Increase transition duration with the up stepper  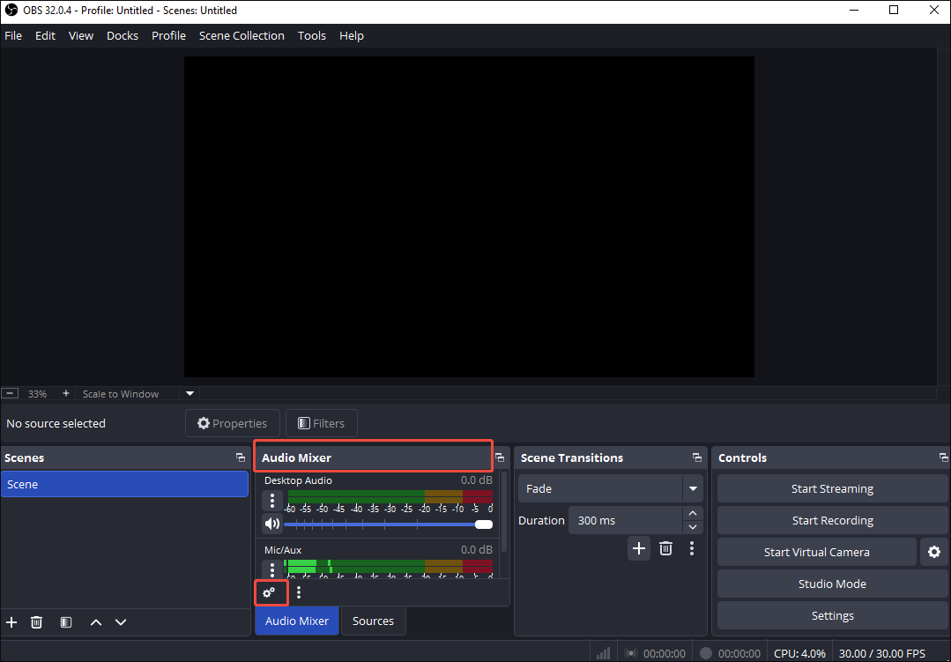[693, 513]
